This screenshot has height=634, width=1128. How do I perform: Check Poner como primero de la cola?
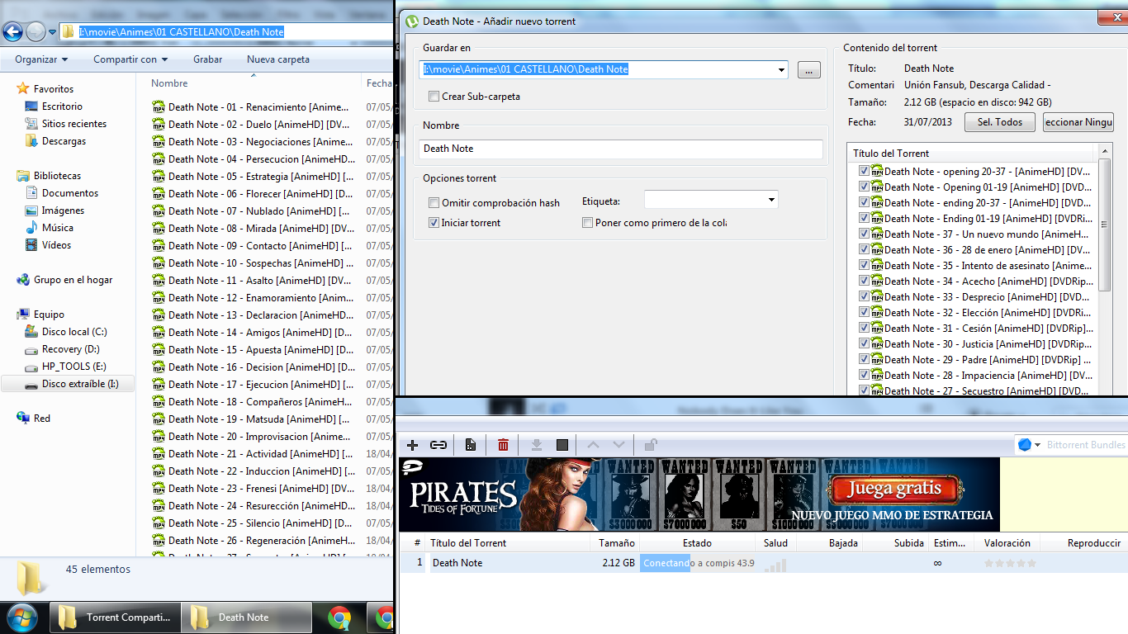[x=588, y=222]
